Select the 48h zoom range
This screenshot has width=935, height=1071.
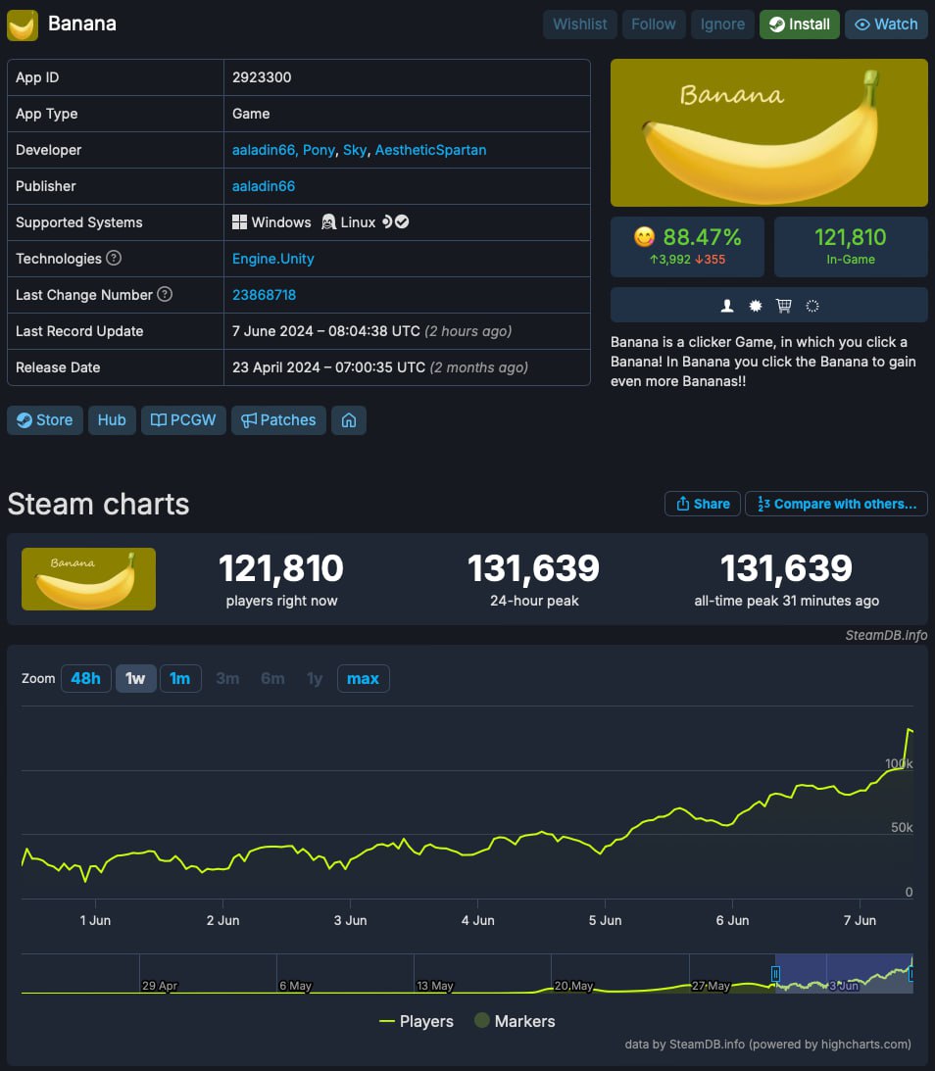[x=85, y=678]
